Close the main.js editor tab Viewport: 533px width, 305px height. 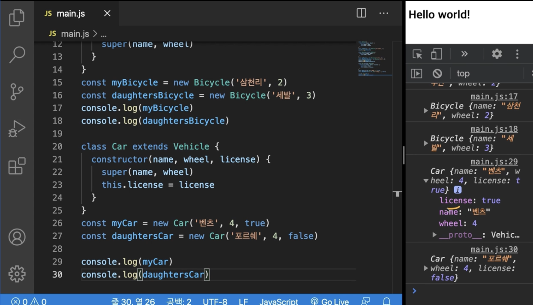click(107, 13)
